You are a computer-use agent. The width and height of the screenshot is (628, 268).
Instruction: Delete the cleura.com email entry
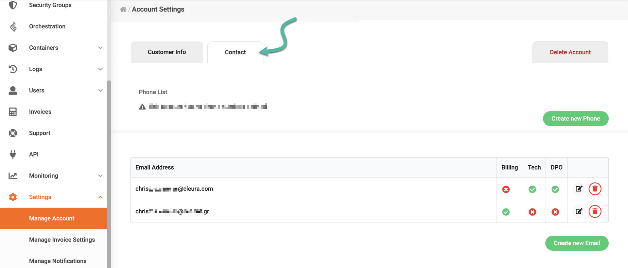pyautogui.click(x=595, y=189)
